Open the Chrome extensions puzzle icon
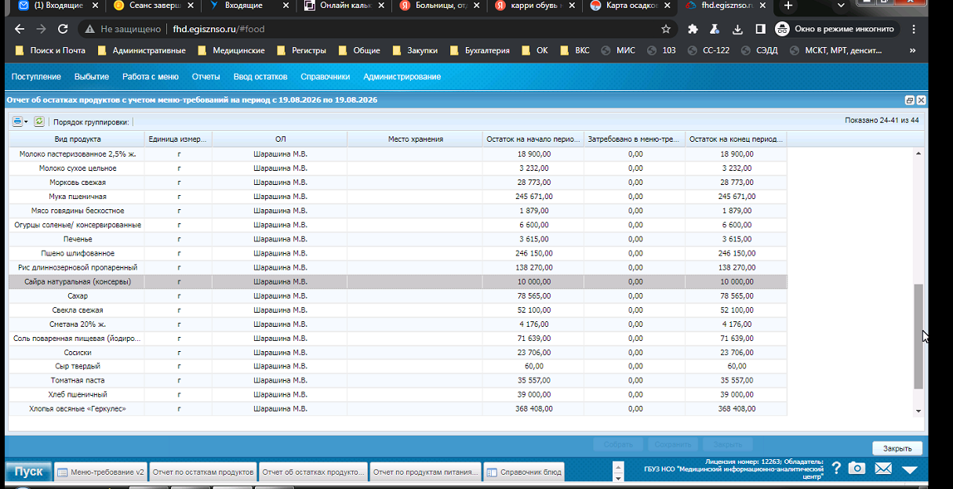The image size is (953, 489). click(693, 29)
